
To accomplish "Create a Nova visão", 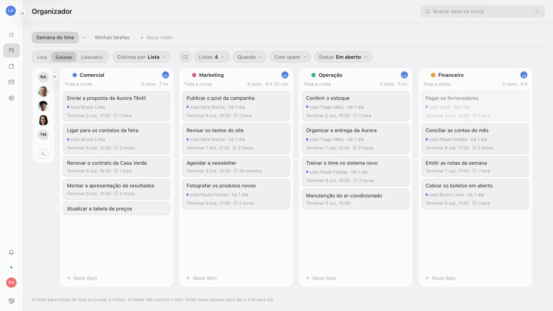I will [x=156, y=37].
